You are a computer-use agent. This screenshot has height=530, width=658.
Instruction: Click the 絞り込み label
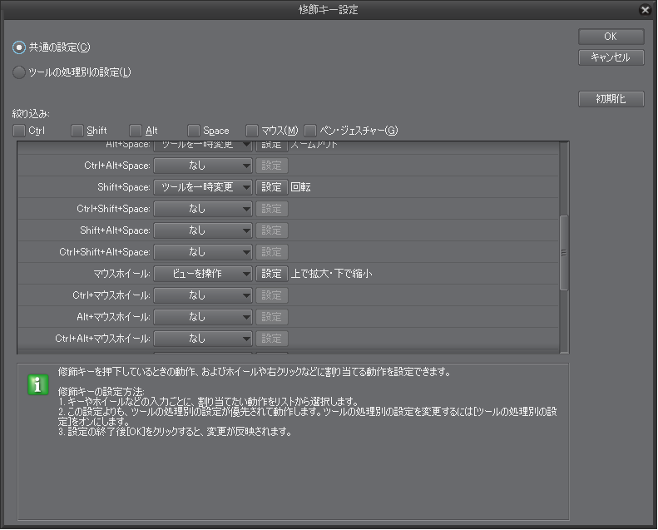click(x=31, y=114)
